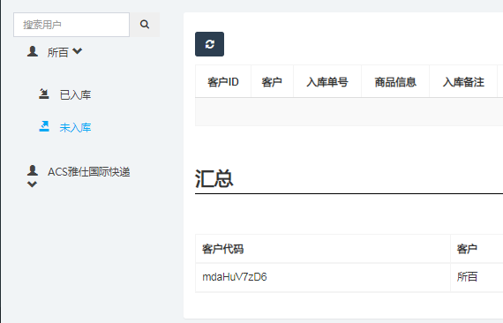Open the 未入库 menu item
This screenshot has height=323, width=503.
coord(75,128)
